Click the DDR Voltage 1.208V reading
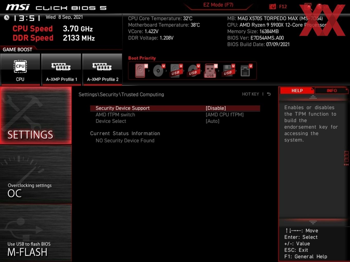Image resolution: width=350 pixels, height=262 pixels. click(x=151, y=38)
